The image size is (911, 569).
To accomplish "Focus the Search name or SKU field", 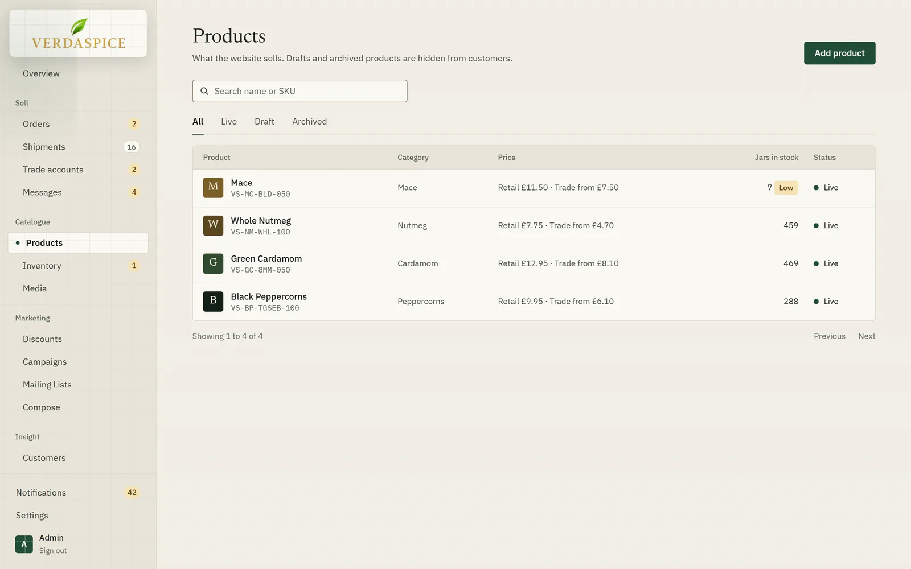I will click(x=299, y=91).
